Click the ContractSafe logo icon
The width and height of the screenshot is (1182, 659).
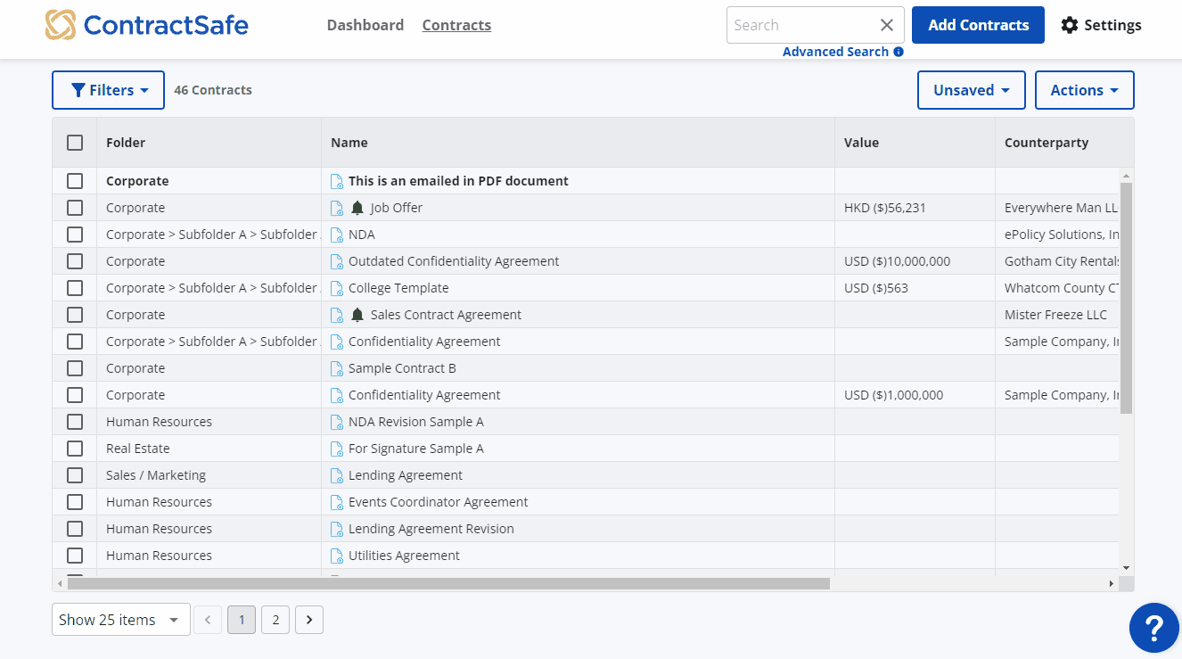click(61, 25)
